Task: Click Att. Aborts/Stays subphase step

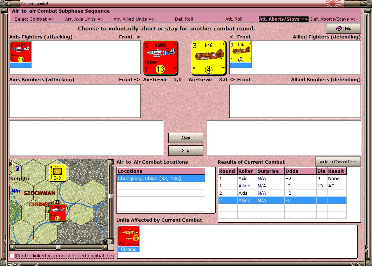Action: tap(284, 19)
